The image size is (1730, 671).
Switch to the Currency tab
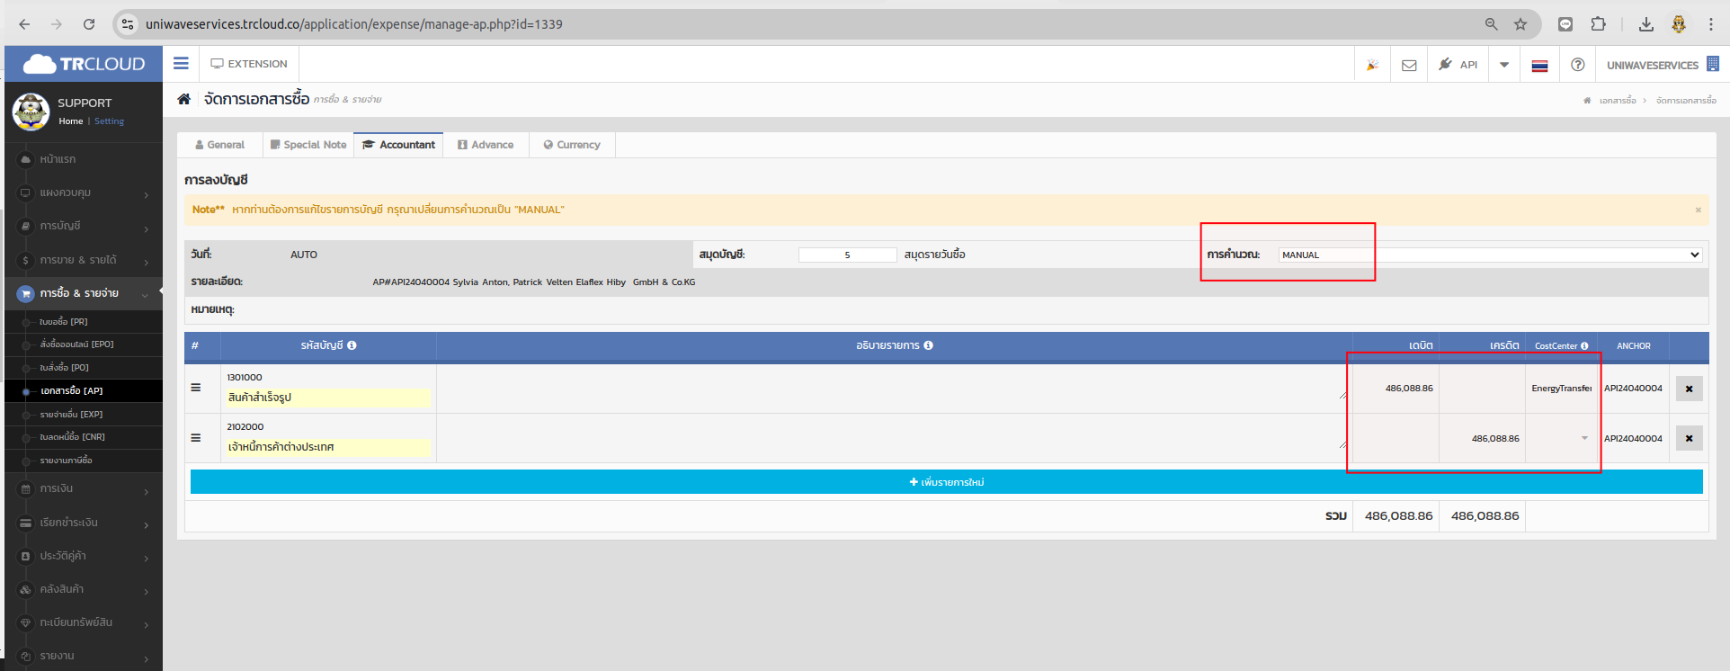572,145
